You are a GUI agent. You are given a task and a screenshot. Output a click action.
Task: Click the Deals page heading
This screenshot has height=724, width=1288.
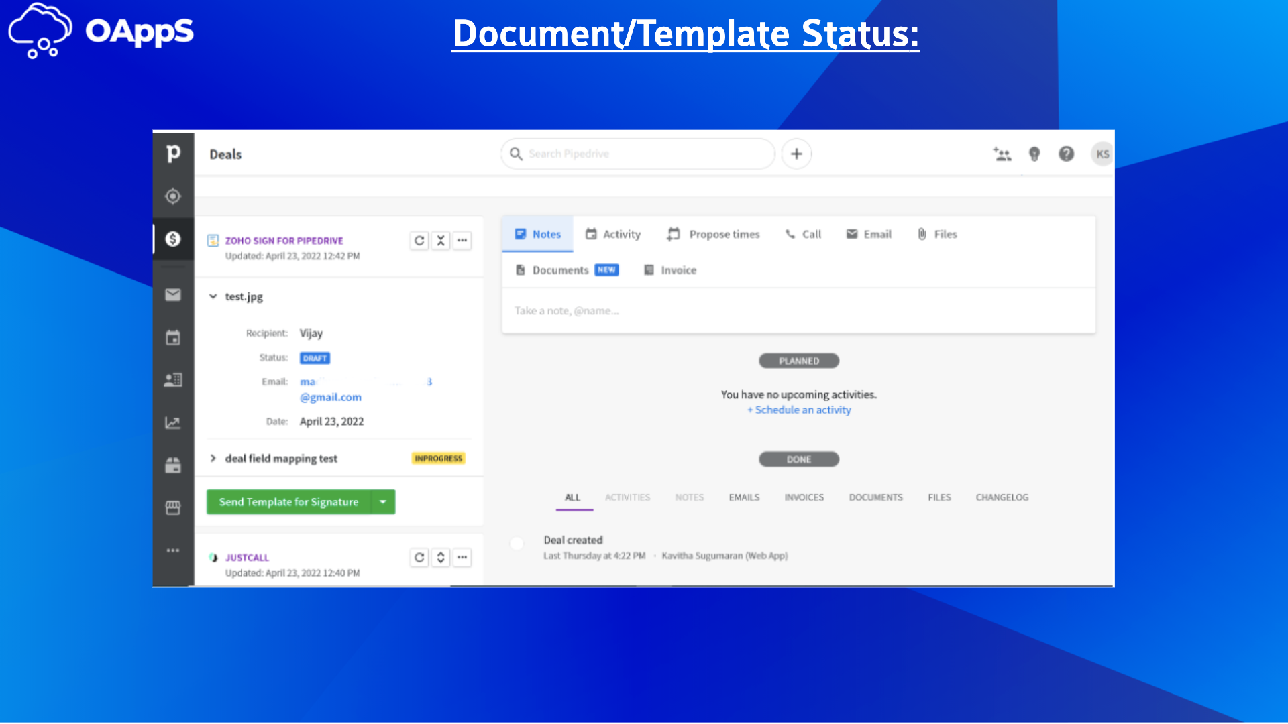pyautogui.click(x=225, y=154)
